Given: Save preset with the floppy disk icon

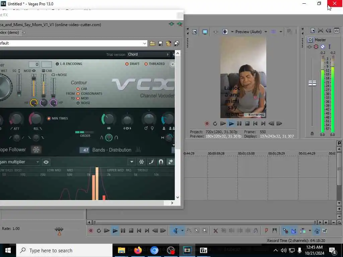Looking at the screenshot, I should [x=160, y=43].
